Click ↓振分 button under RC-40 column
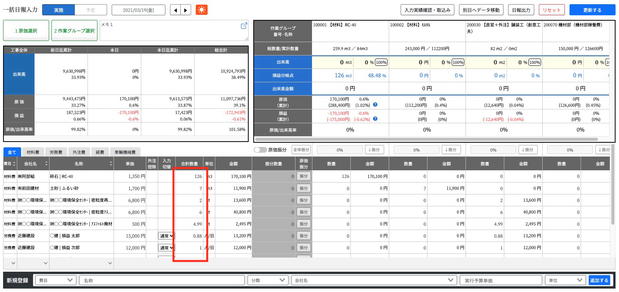 374,150
